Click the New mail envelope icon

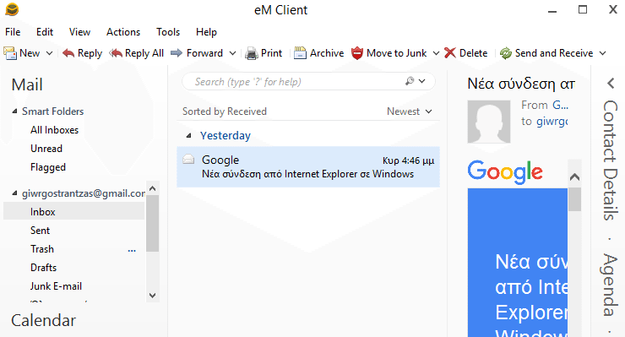point(10,53)
